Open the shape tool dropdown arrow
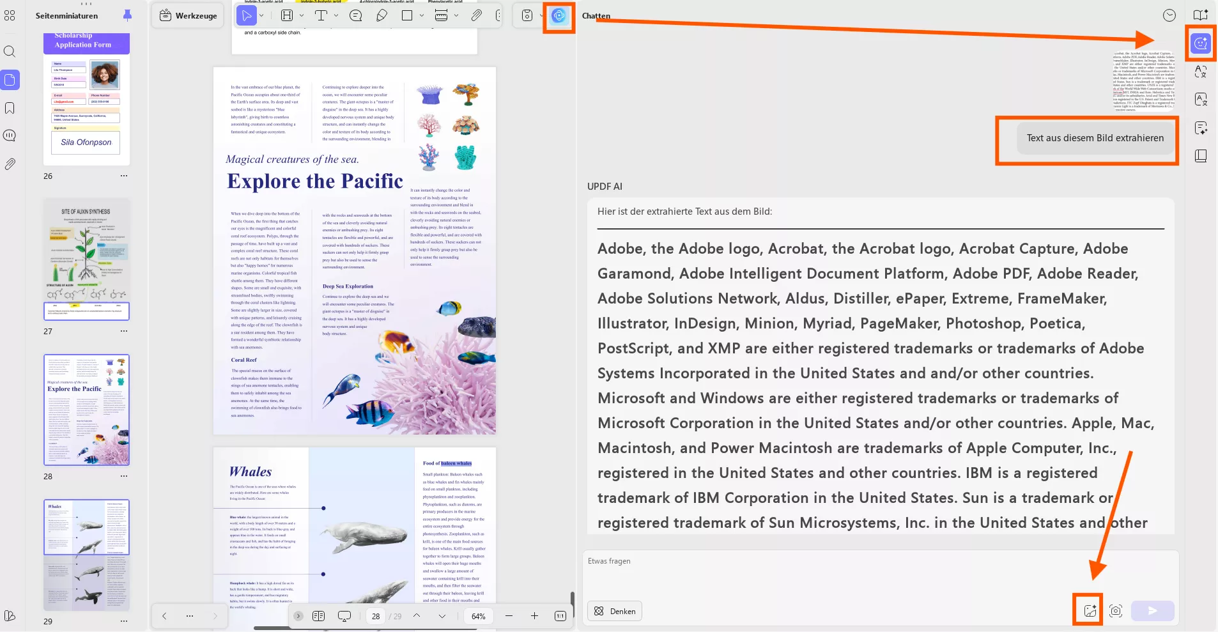 pos(422,15)
